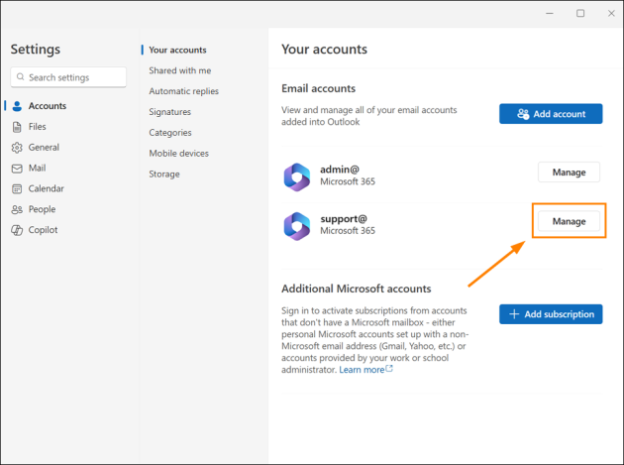Image resolution: width=624 pixels, height=465 pixels.
Task: Click the Settings title text
Action: [x=36, y=49]
